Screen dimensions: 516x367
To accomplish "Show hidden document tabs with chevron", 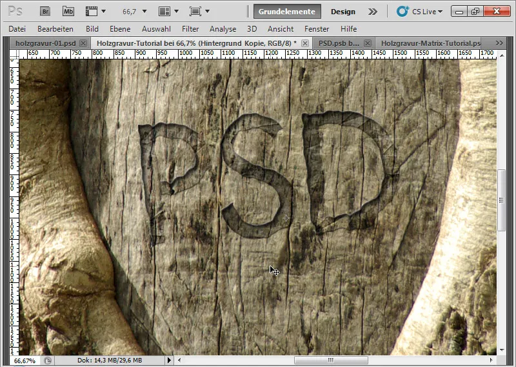I will point(499,43).
